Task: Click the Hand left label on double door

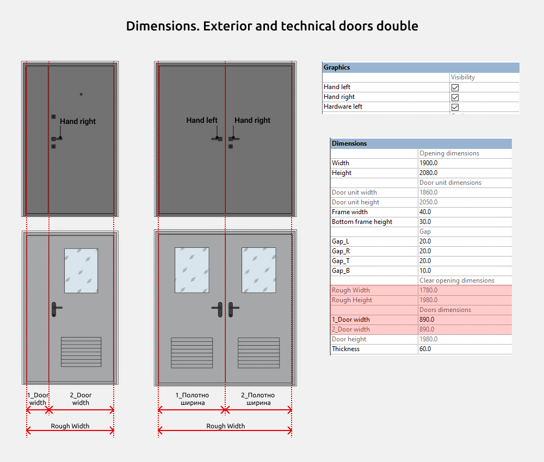Action: coord(202,120)
